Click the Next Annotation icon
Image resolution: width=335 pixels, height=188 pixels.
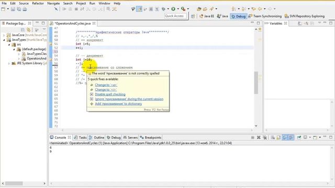coord(234,9)
